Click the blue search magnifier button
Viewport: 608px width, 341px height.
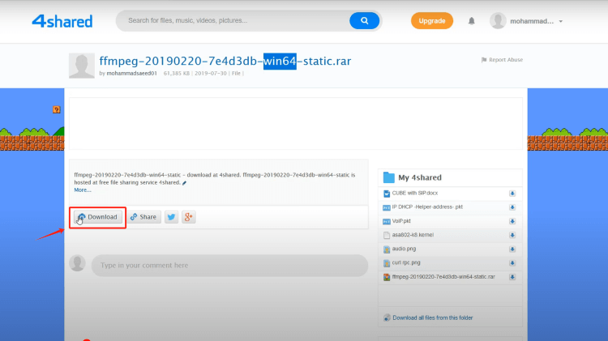pos(364,20)
